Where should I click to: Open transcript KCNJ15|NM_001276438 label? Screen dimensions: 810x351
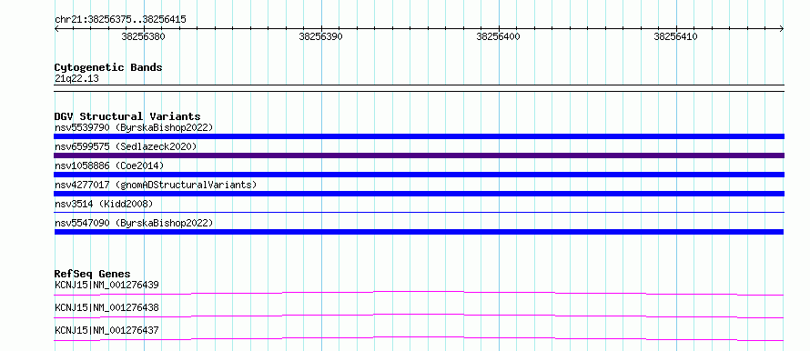tap(106, 307)
